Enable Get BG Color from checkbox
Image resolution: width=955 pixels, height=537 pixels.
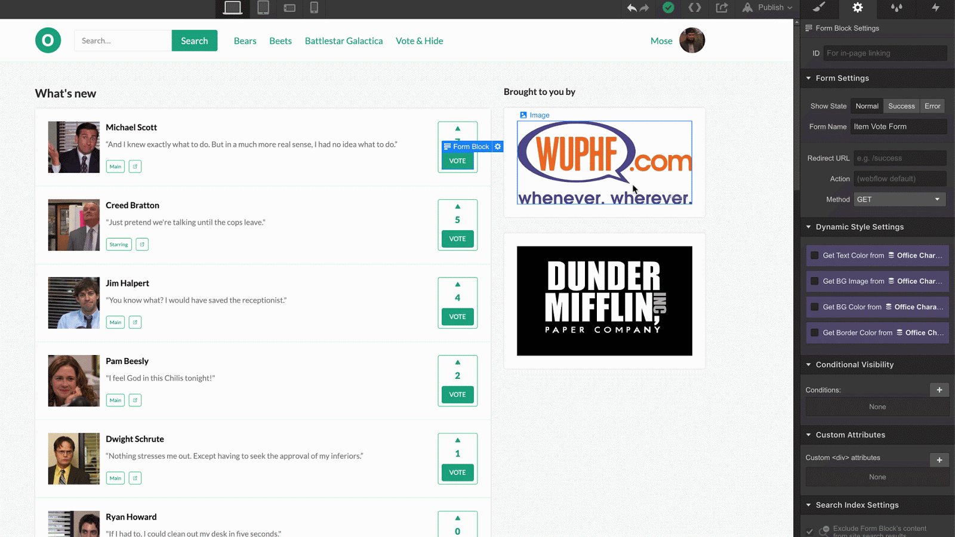pyautogui.click(x=814, y=307)
